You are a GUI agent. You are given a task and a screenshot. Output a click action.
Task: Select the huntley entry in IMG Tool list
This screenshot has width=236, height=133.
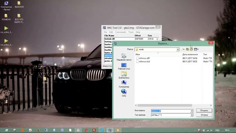[108, 47]
